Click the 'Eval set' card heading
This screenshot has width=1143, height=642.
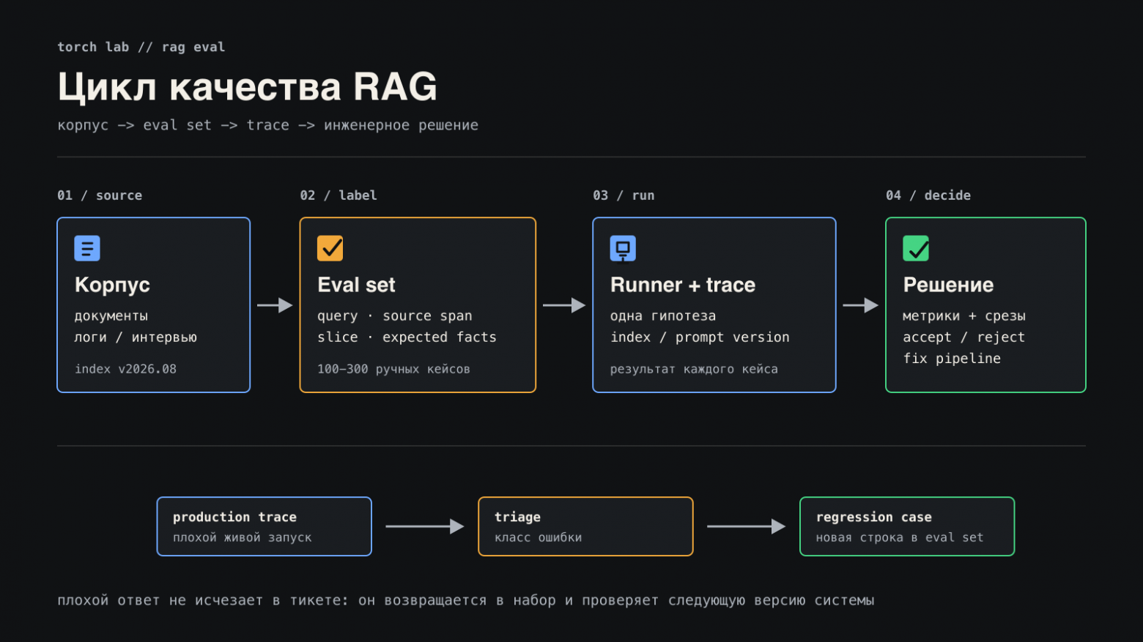tap(356, 285)
